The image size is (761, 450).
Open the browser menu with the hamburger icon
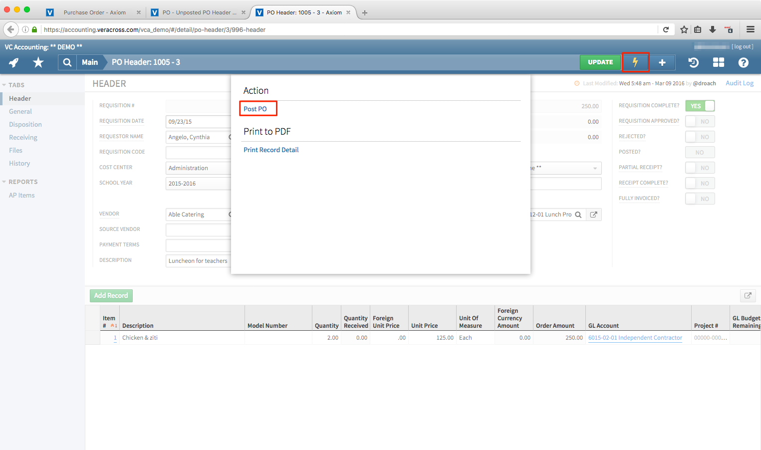coord(750,29)
